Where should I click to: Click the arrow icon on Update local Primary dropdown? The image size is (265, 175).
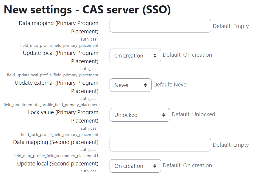tap(155, 55)
